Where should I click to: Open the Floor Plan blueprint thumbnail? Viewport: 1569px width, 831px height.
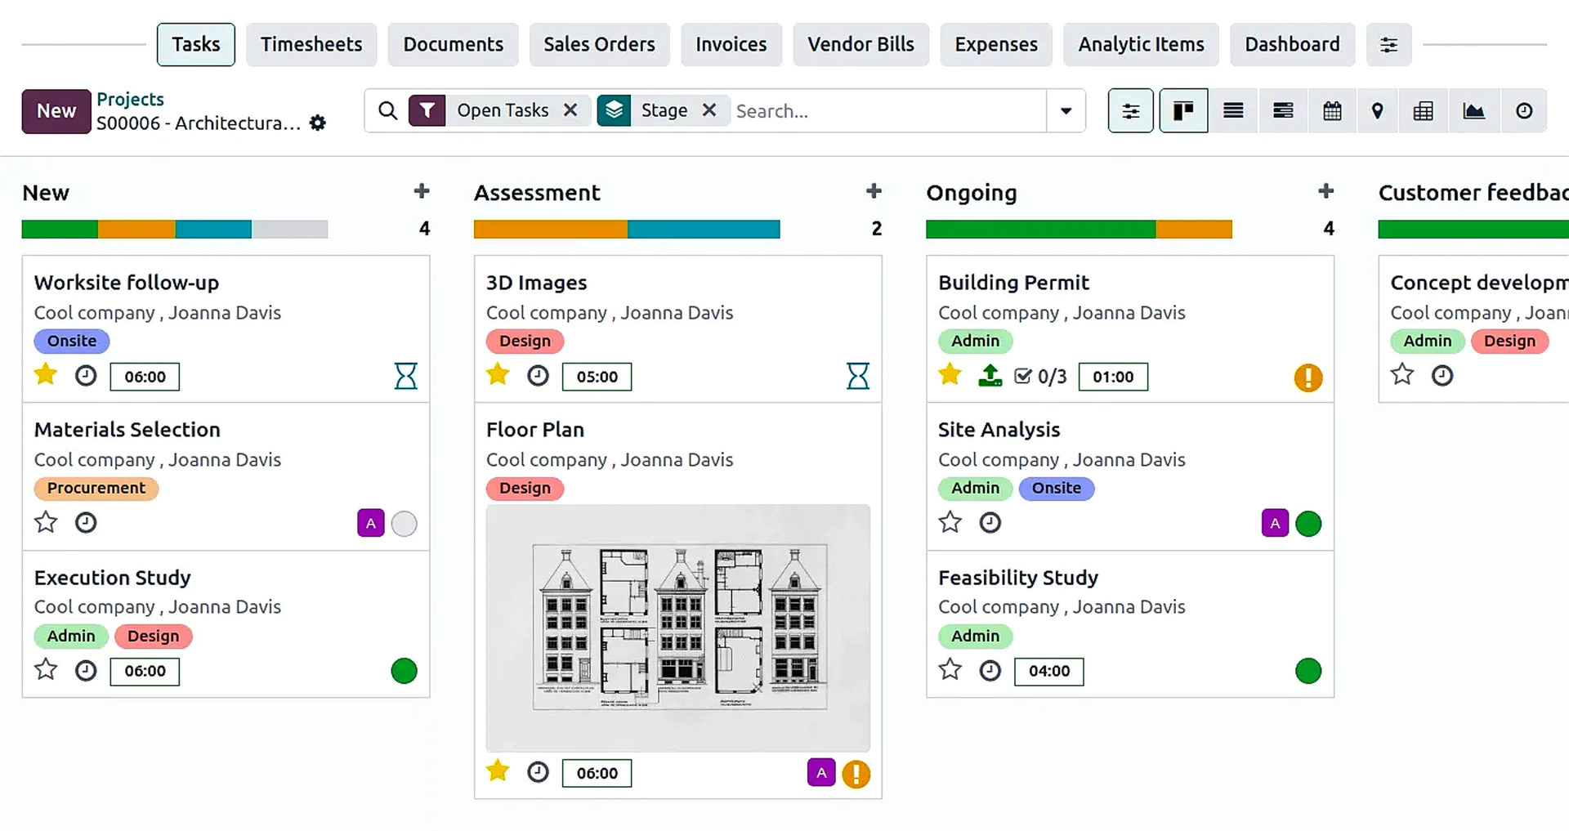tap(678, 628)
